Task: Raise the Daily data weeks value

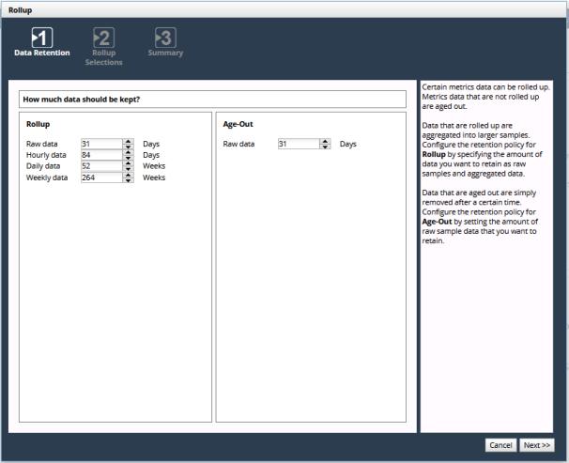Action: (129, 163)
